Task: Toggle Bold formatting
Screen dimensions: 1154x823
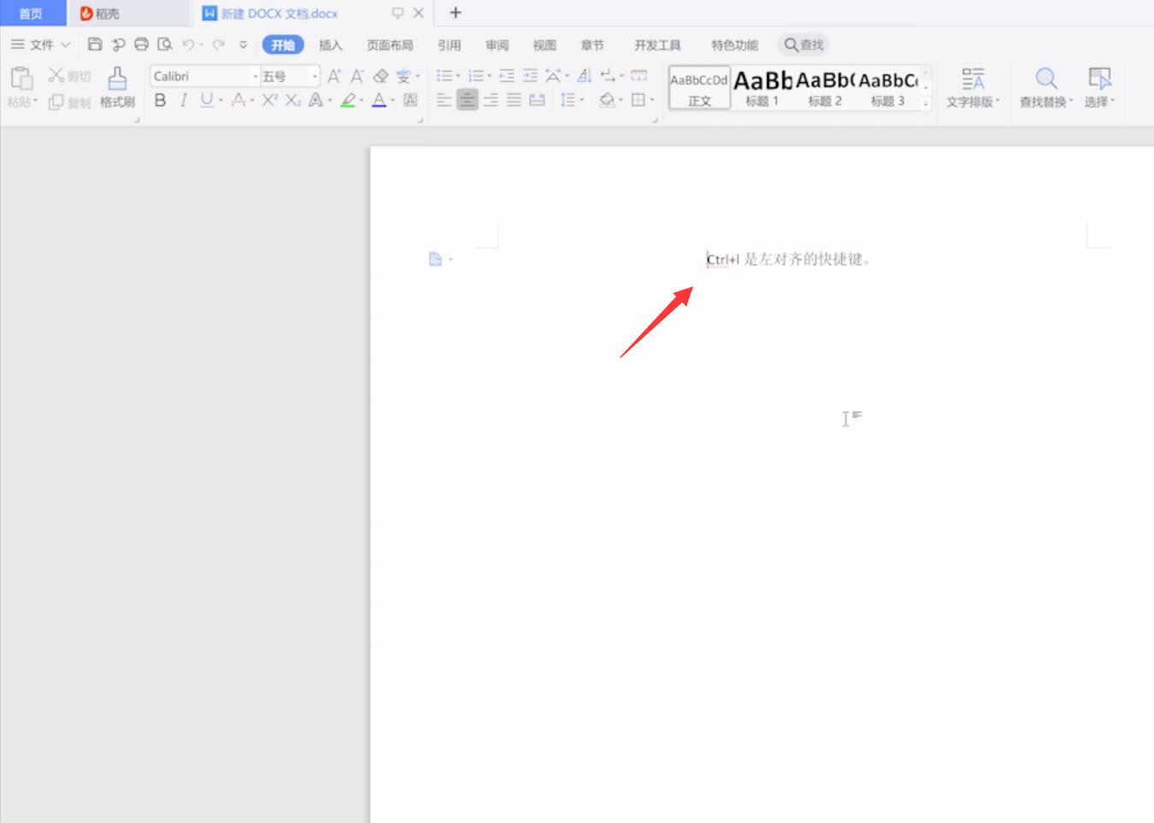Action: tap(160, 100)
